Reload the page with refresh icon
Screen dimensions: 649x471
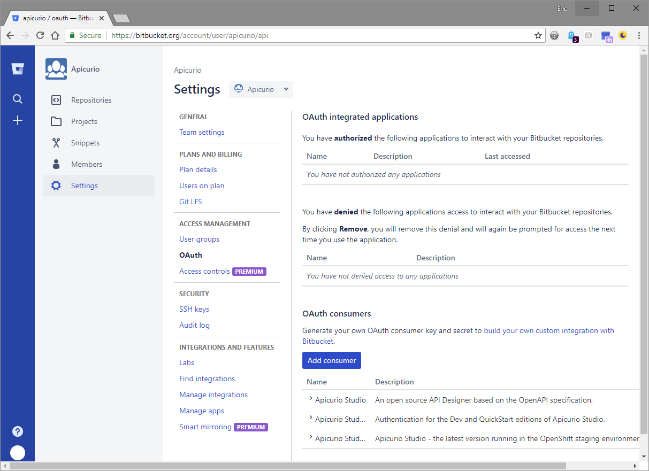click(40, 35)
